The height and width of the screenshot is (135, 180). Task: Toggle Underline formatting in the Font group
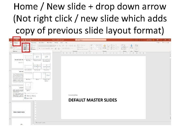pyautogui.click(x=43, y=48)
